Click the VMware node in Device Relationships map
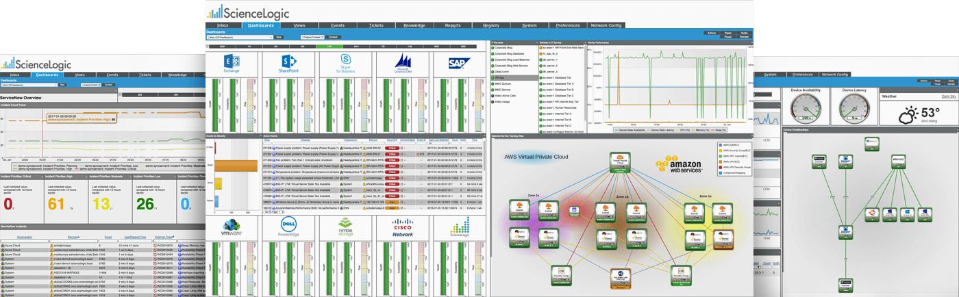The height and width of the screenshot is (297, 959). pos(899,162)
